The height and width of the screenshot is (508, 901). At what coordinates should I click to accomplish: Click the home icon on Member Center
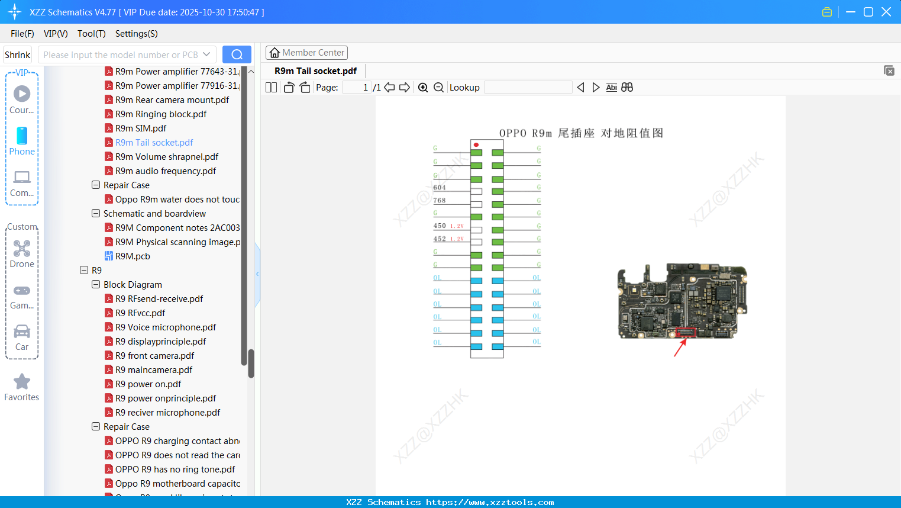click(275, 53)
